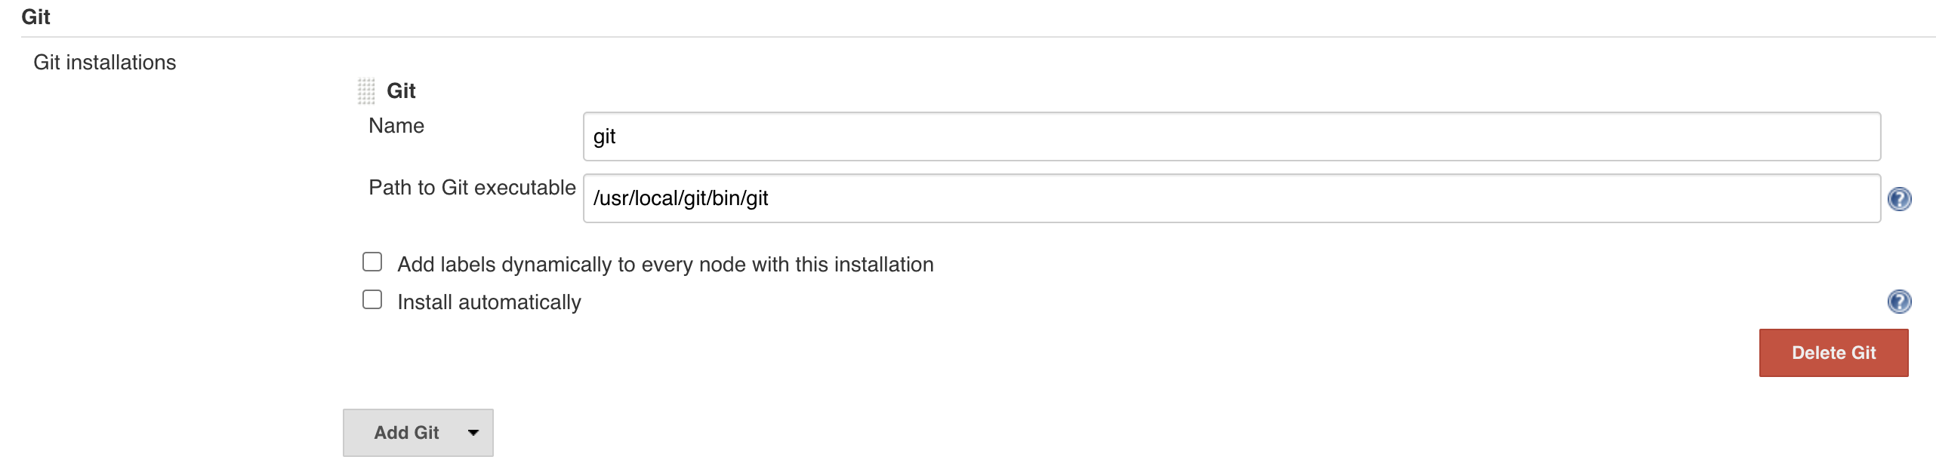Click the drag handle beside the Git installation

366,91
